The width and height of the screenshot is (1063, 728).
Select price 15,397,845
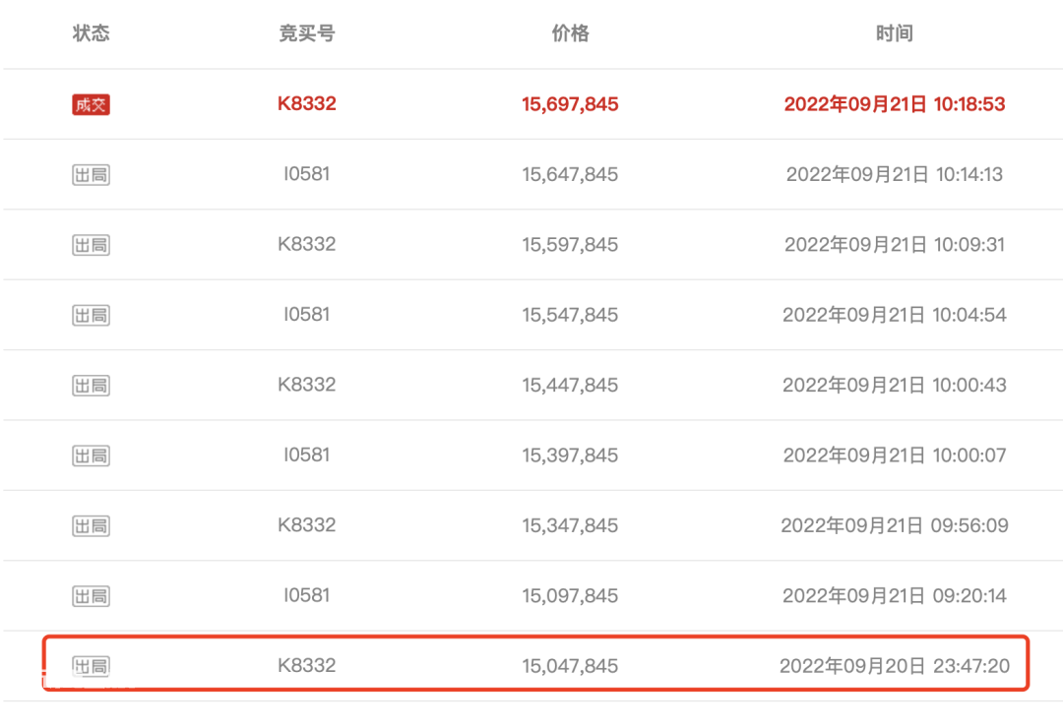tap(570, 455)
